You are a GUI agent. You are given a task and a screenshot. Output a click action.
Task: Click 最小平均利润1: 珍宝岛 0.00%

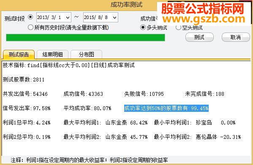coord(195,122)
